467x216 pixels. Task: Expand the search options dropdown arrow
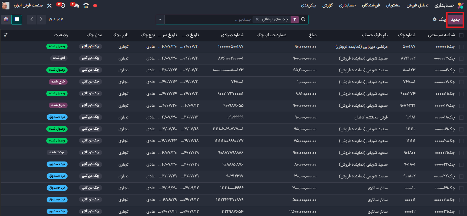(x=160, y=19)
